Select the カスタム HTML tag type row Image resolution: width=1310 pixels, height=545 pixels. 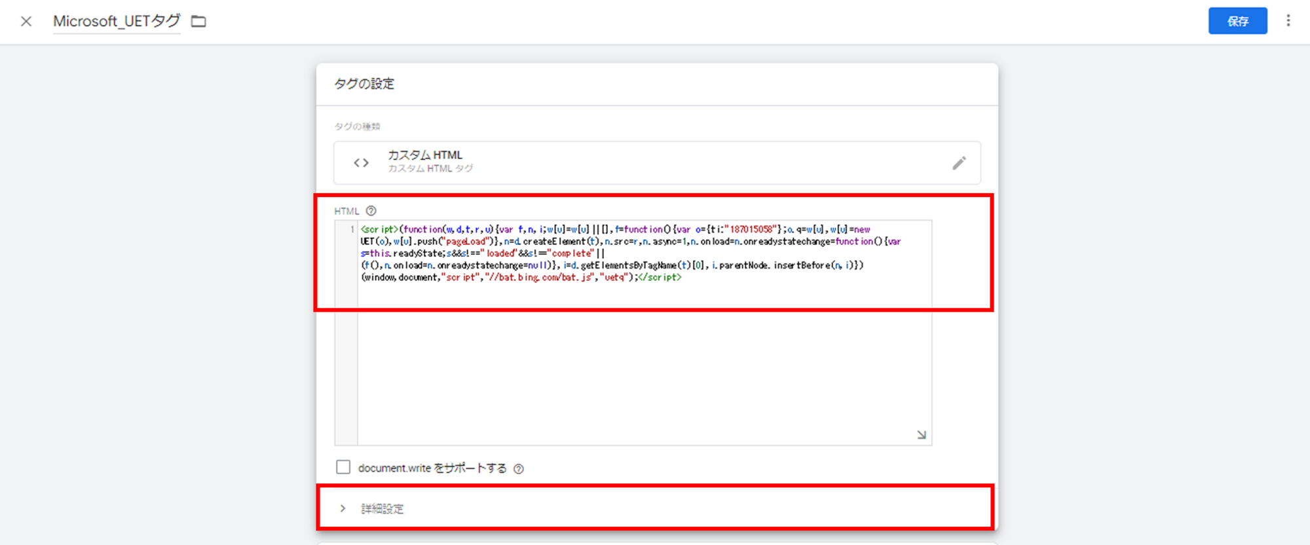click(x=657, y=162)
